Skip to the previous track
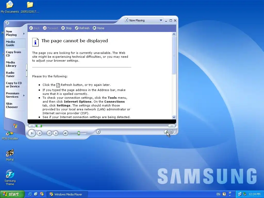Screen dimensions: 264x198 [x=49, y=133]
